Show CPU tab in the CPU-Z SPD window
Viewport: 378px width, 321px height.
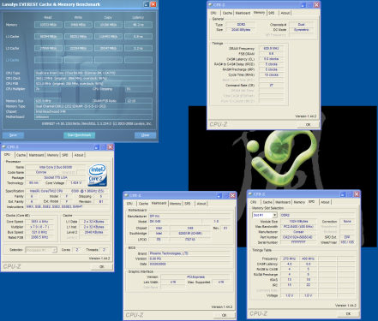click(x=254, y=202)
